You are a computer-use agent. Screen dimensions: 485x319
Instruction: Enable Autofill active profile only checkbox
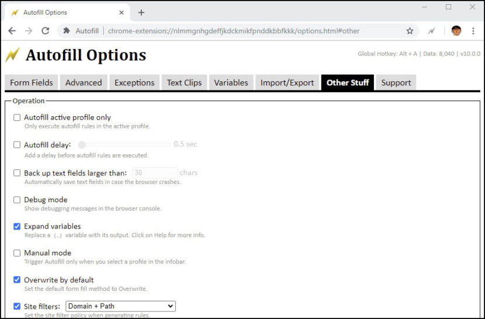coord(17,117)
